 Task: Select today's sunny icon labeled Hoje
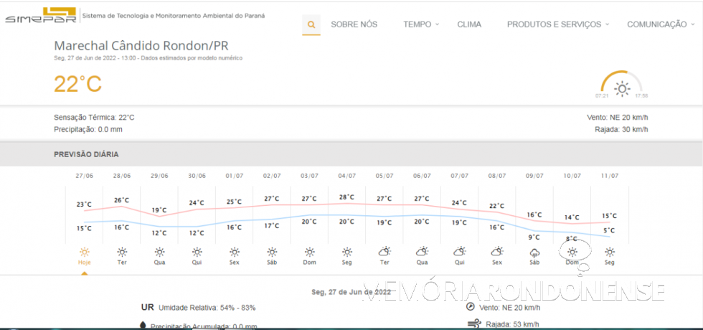pos(85,253)
